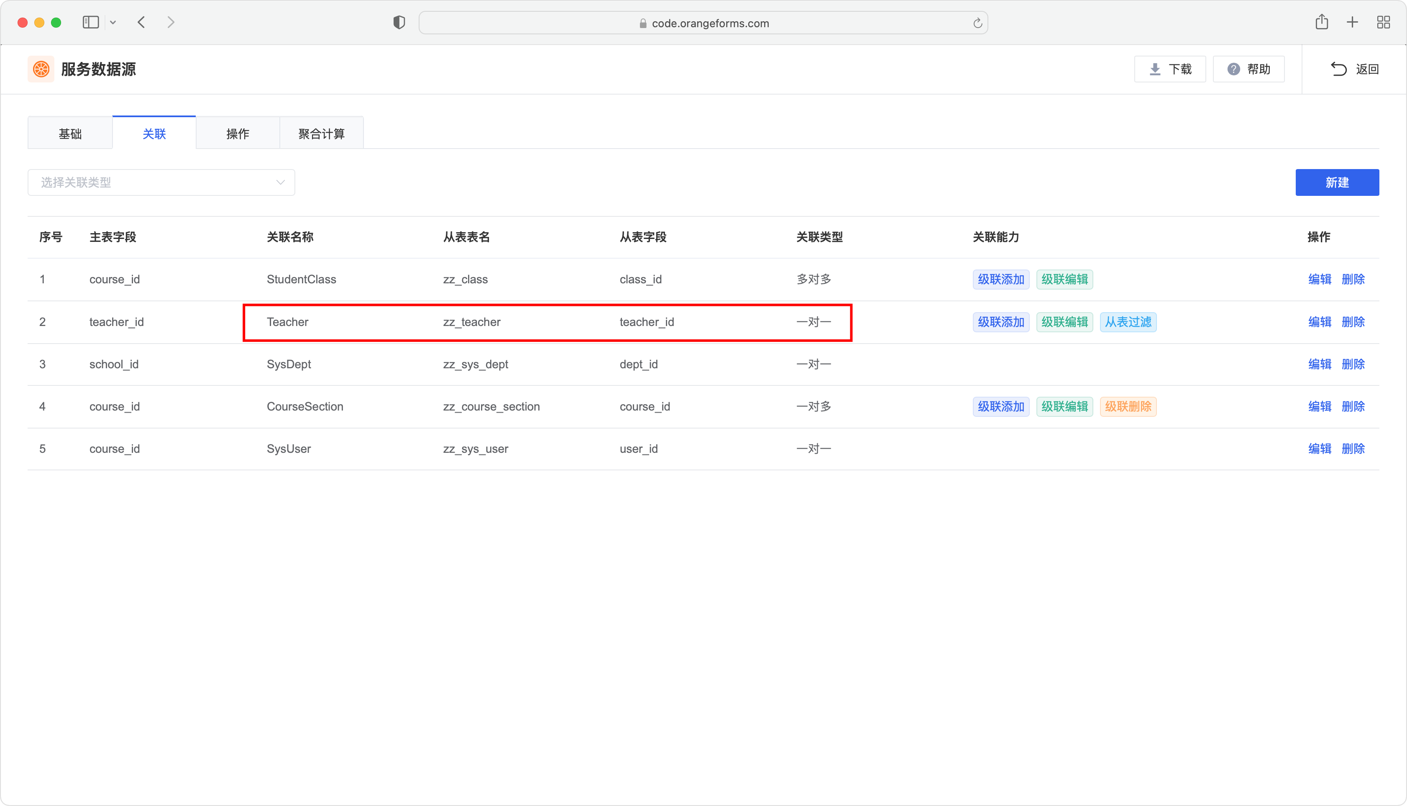Go back with the browser back arrow
The image size is (1407, 806).
point(142,22)
